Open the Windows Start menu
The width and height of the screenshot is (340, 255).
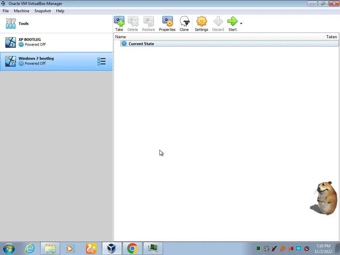click(x=9, y=248)
